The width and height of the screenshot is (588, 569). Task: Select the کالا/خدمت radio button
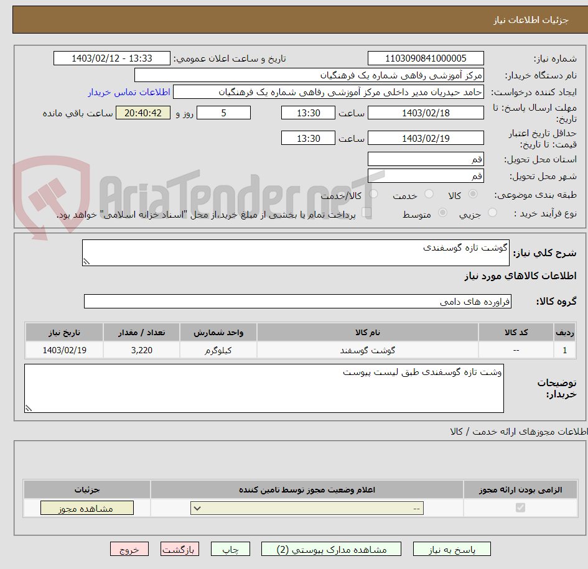pyautogui.click(x=373, y=194)
